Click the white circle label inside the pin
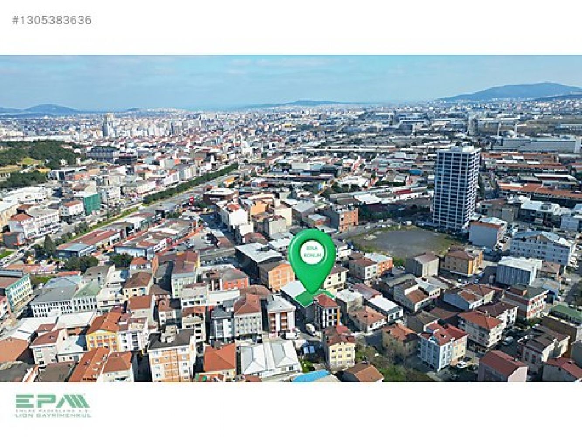This screenshot has height=437, width=582. pyautogui.click(x=312, y=253)
